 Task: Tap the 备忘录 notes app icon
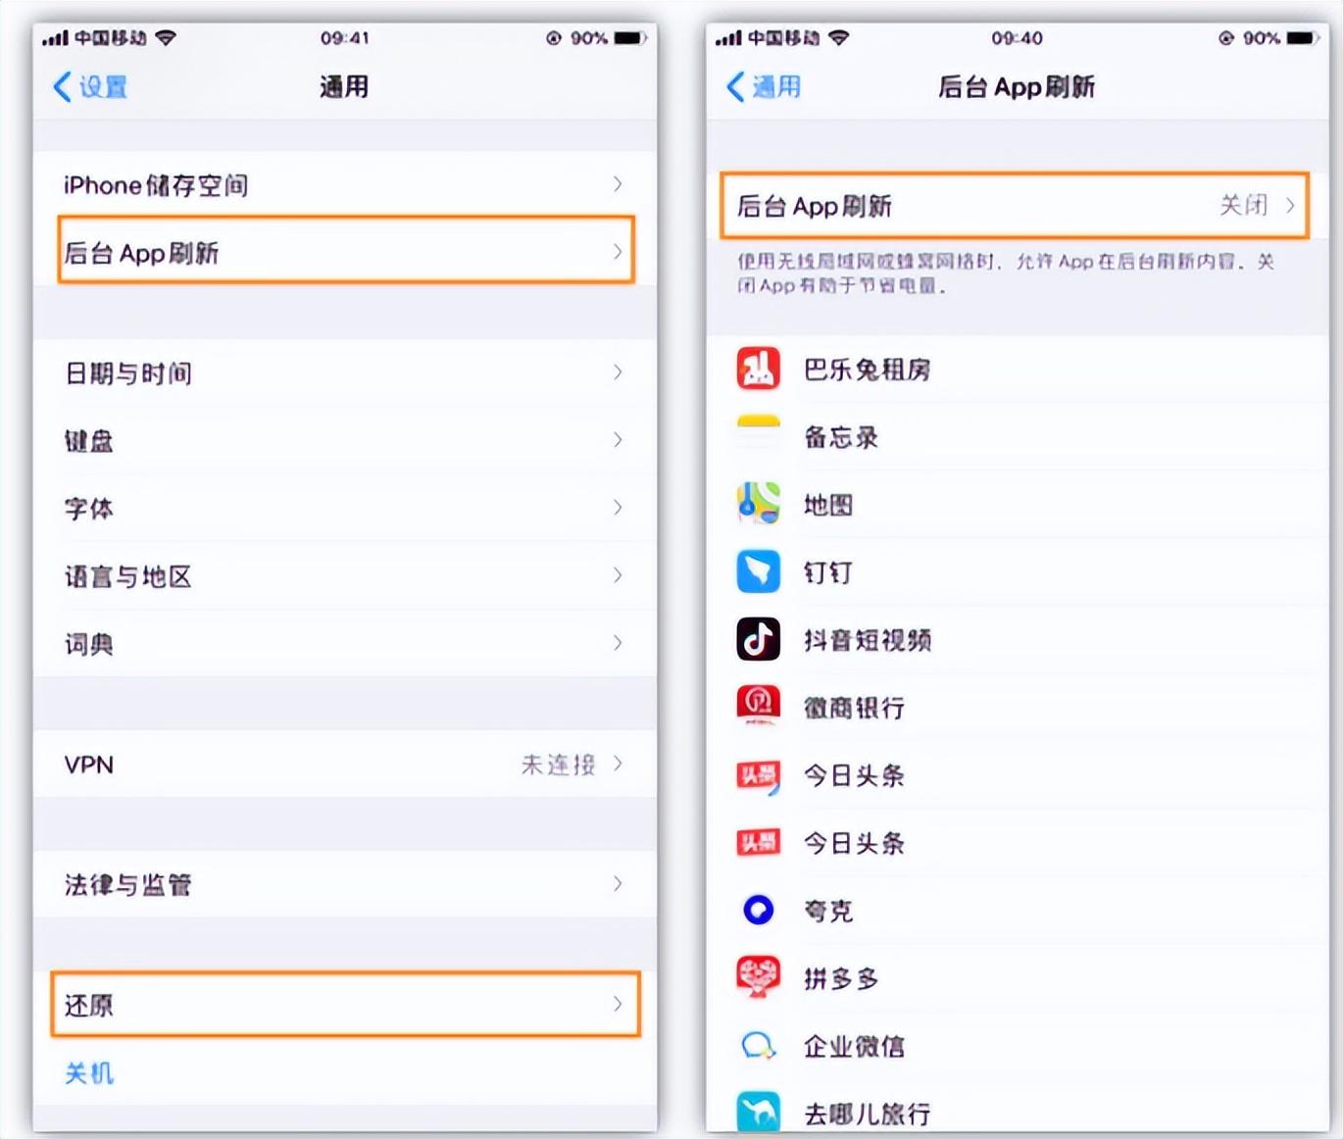click(758, 436)
